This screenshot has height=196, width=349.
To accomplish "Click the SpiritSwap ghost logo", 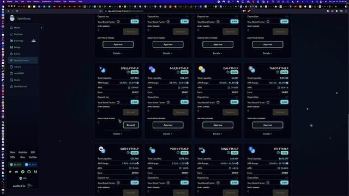I will [12, 18].
